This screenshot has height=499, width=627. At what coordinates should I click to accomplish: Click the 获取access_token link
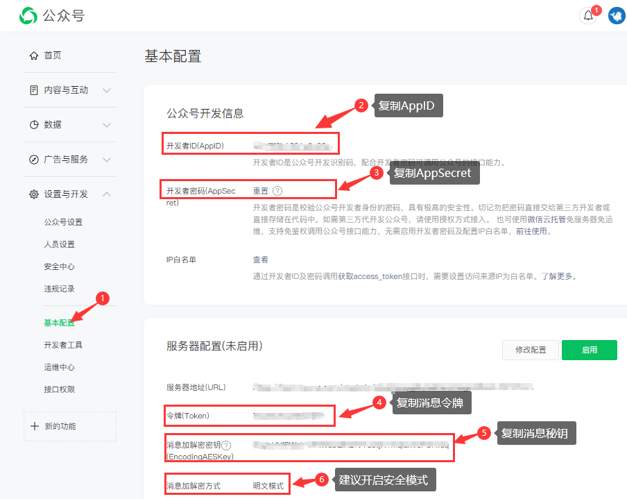point(370,276)
